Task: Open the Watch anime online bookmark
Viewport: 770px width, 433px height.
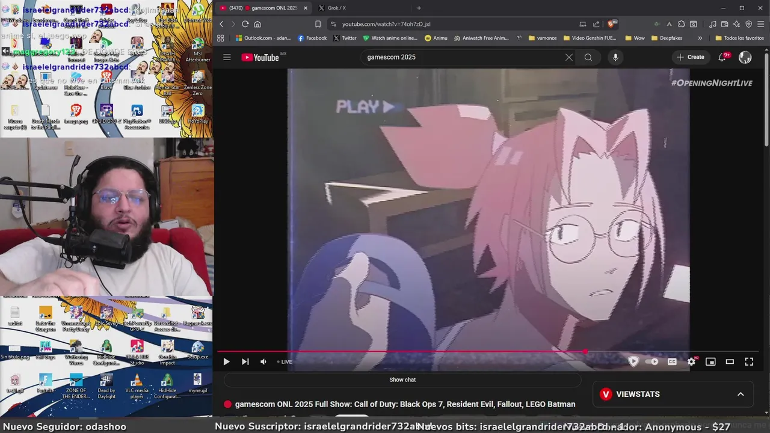Action: coord(390,38)
